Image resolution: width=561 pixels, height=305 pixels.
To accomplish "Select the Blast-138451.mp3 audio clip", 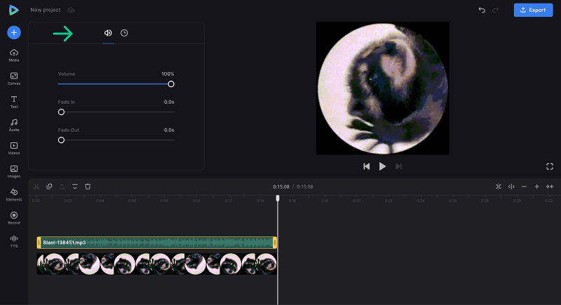I will pos(156,243).
